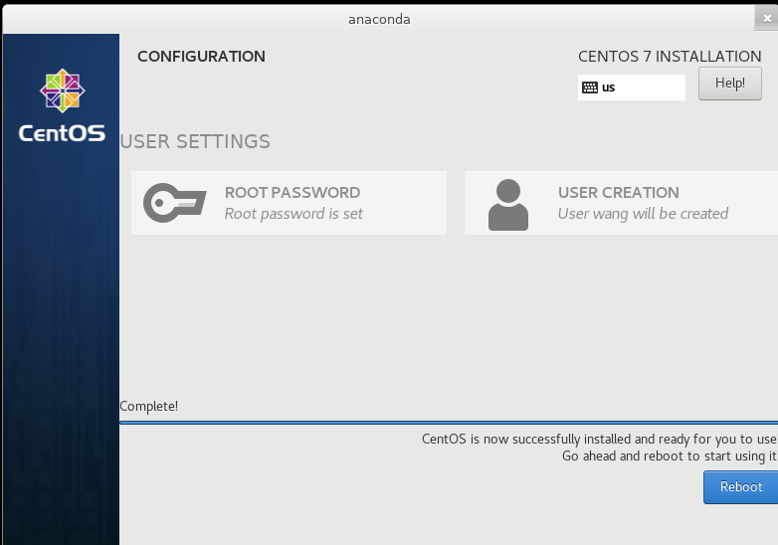The height and width of the screenshot is (545, 778).
Task: Click the user creation person icon
Action: [x=508, y=204]
